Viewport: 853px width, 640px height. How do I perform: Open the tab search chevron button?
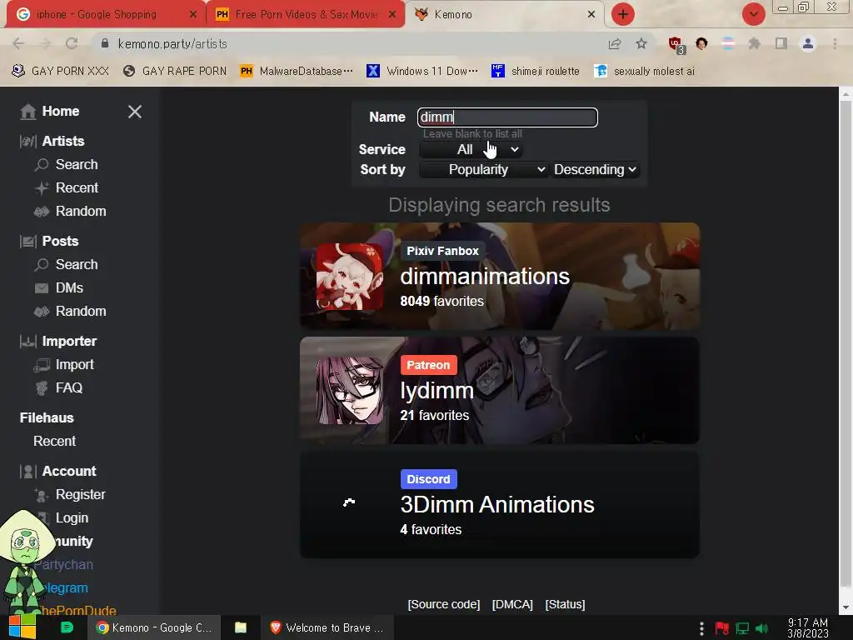click(753, 14)
